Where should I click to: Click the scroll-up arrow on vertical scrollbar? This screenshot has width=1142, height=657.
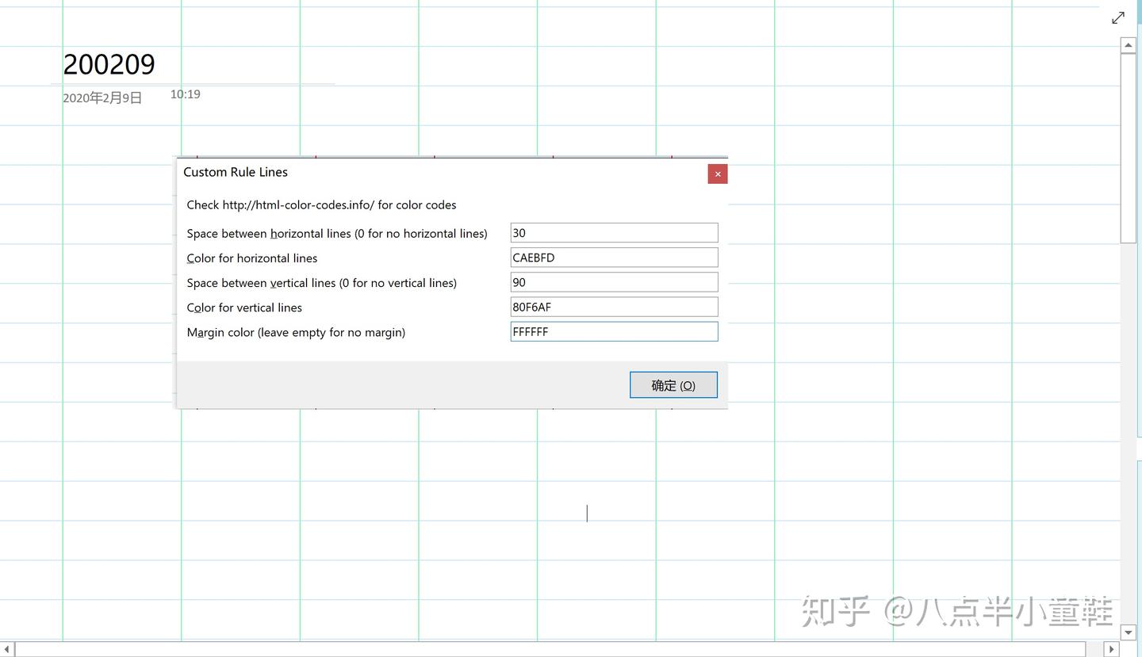pyautogui.click(x=1128, y=45)
